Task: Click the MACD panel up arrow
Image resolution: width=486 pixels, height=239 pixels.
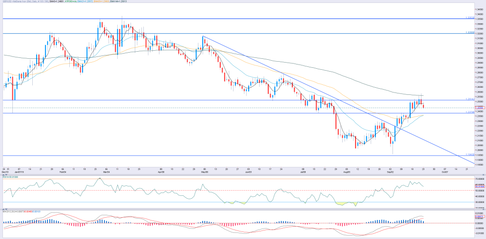Action: tap(3, 209)
